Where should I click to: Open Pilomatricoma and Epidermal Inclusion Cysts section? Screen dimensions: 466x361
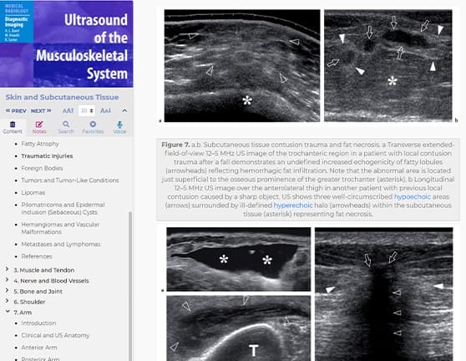point(63,208)
